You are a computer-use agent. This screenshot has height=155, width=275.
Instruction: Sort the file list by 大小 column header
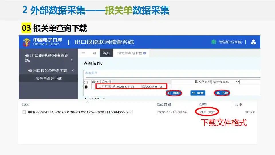[239, 104]
